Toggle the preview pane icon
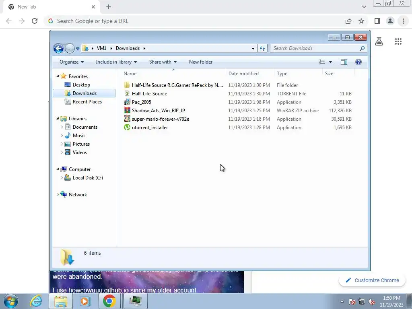Screen dimensions: 412x309 click(x=344, y=62)
